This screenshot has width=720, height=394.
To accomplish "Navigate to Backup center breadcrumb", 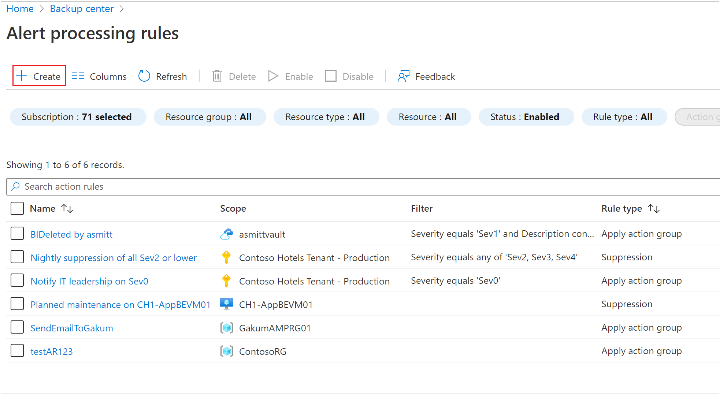I will point(82,9).
